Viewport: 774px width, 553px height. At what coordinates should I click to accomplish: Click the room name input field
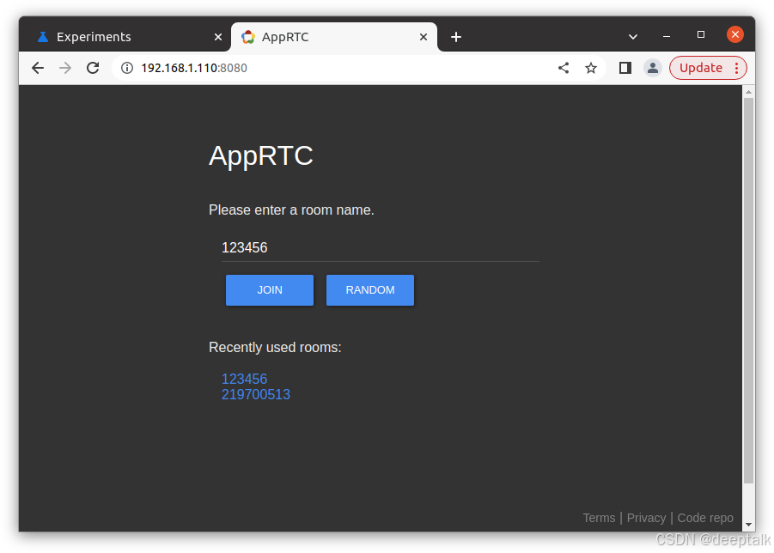[380, 247]
